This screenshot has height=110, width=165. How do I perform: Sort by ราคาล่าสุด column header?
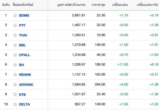[98, 5]
